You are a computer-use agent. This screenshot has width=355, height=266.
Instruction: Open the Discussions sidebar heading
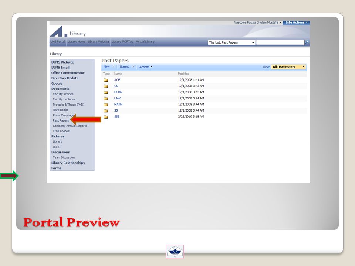(60, 152)
